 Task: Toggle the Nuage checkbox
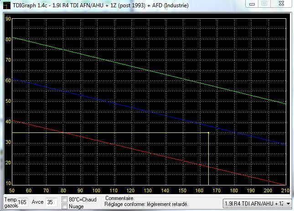65,206
